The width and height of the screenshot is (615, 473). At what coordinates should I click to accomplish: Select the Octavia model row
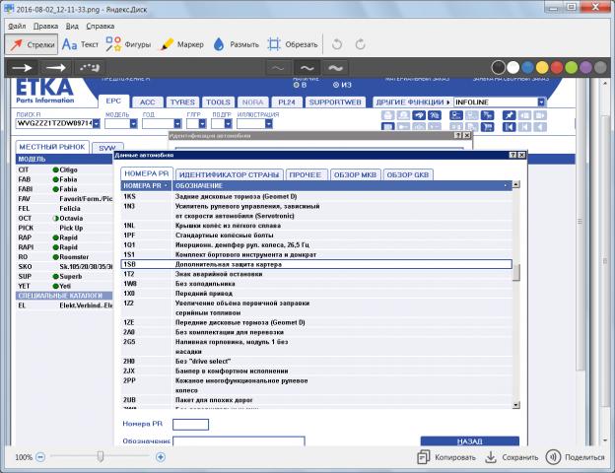(x=64, y=218)
